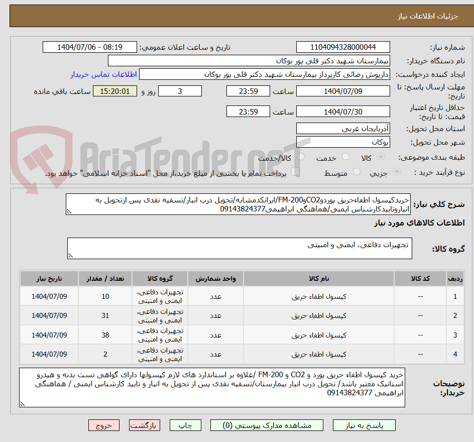
Task: Click the تاریخ نیاز column header
Action: pyautogui.click(x=49, y=278)
